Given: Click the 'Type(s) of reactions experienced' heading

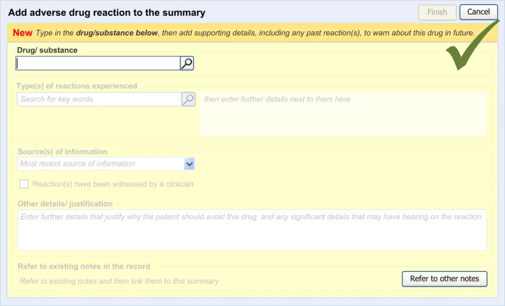Looking at the screenshot, I should pos(77,86).
